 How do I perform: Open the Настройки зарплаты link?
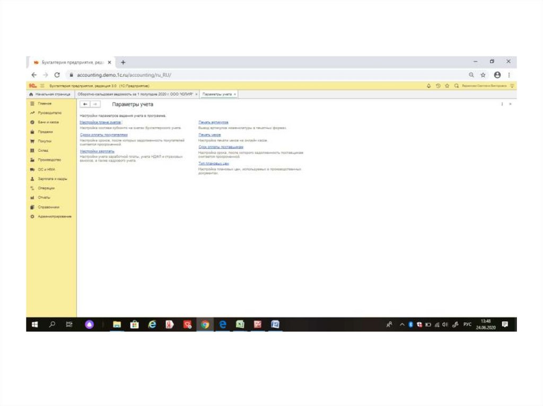pos(97,151)
